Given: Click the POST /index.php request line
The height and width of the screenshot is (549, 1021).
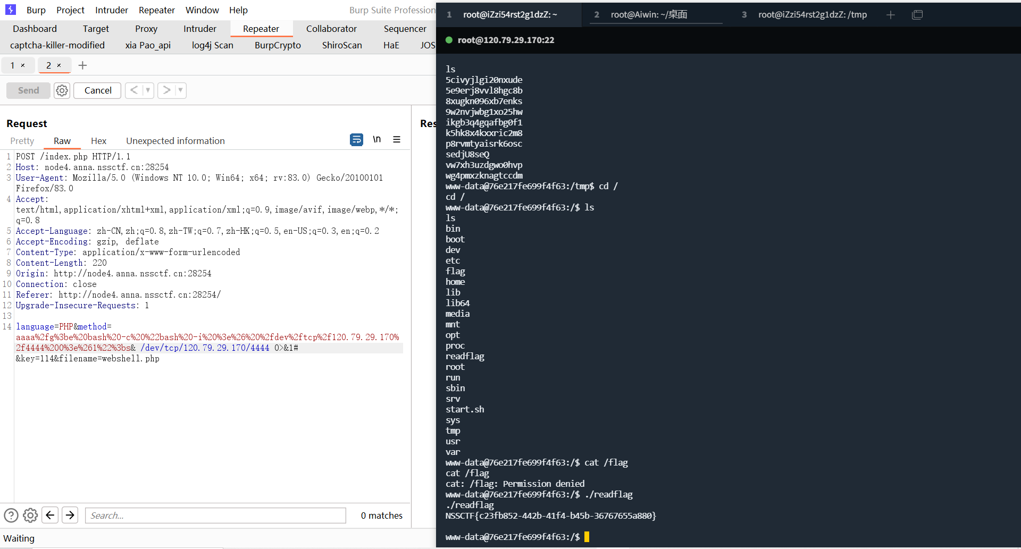Looking at the screenshot, I should coord(73,156).
